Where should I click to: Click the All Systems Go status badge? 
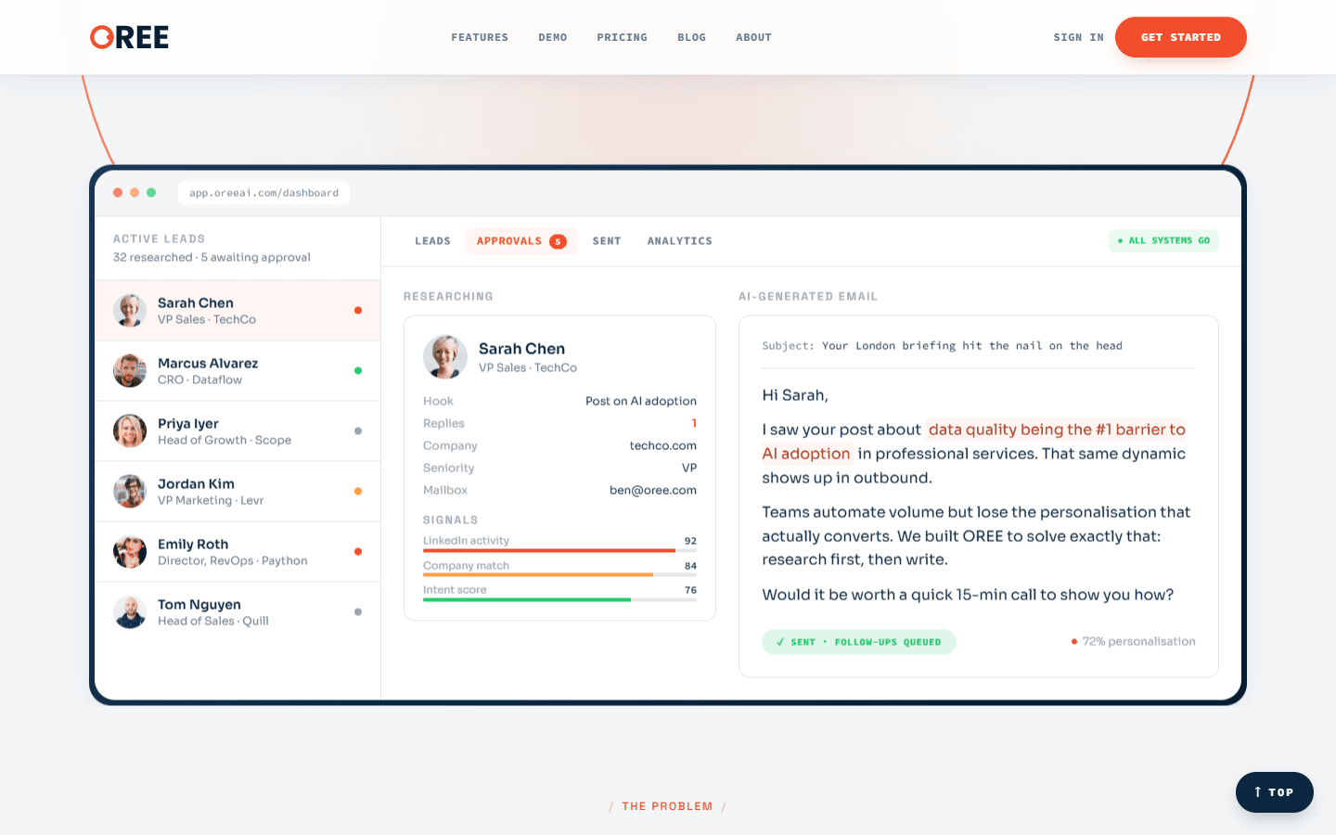pos(1163,240)
